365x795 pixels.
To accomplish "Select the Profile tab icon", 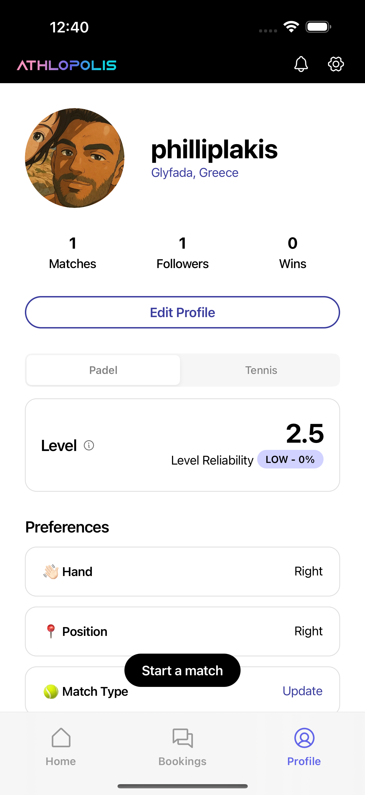I will point(304,738).
